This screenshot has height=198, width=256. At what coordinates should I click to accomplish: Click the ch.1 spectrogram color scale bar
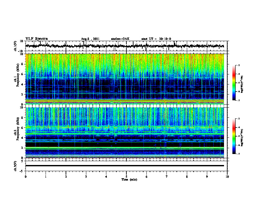234,83
